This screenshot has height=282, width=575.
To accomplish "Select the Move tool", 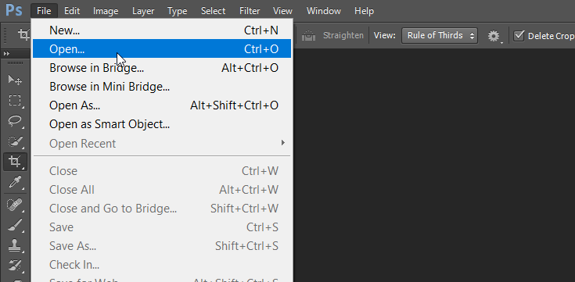I will coord(15,80).
